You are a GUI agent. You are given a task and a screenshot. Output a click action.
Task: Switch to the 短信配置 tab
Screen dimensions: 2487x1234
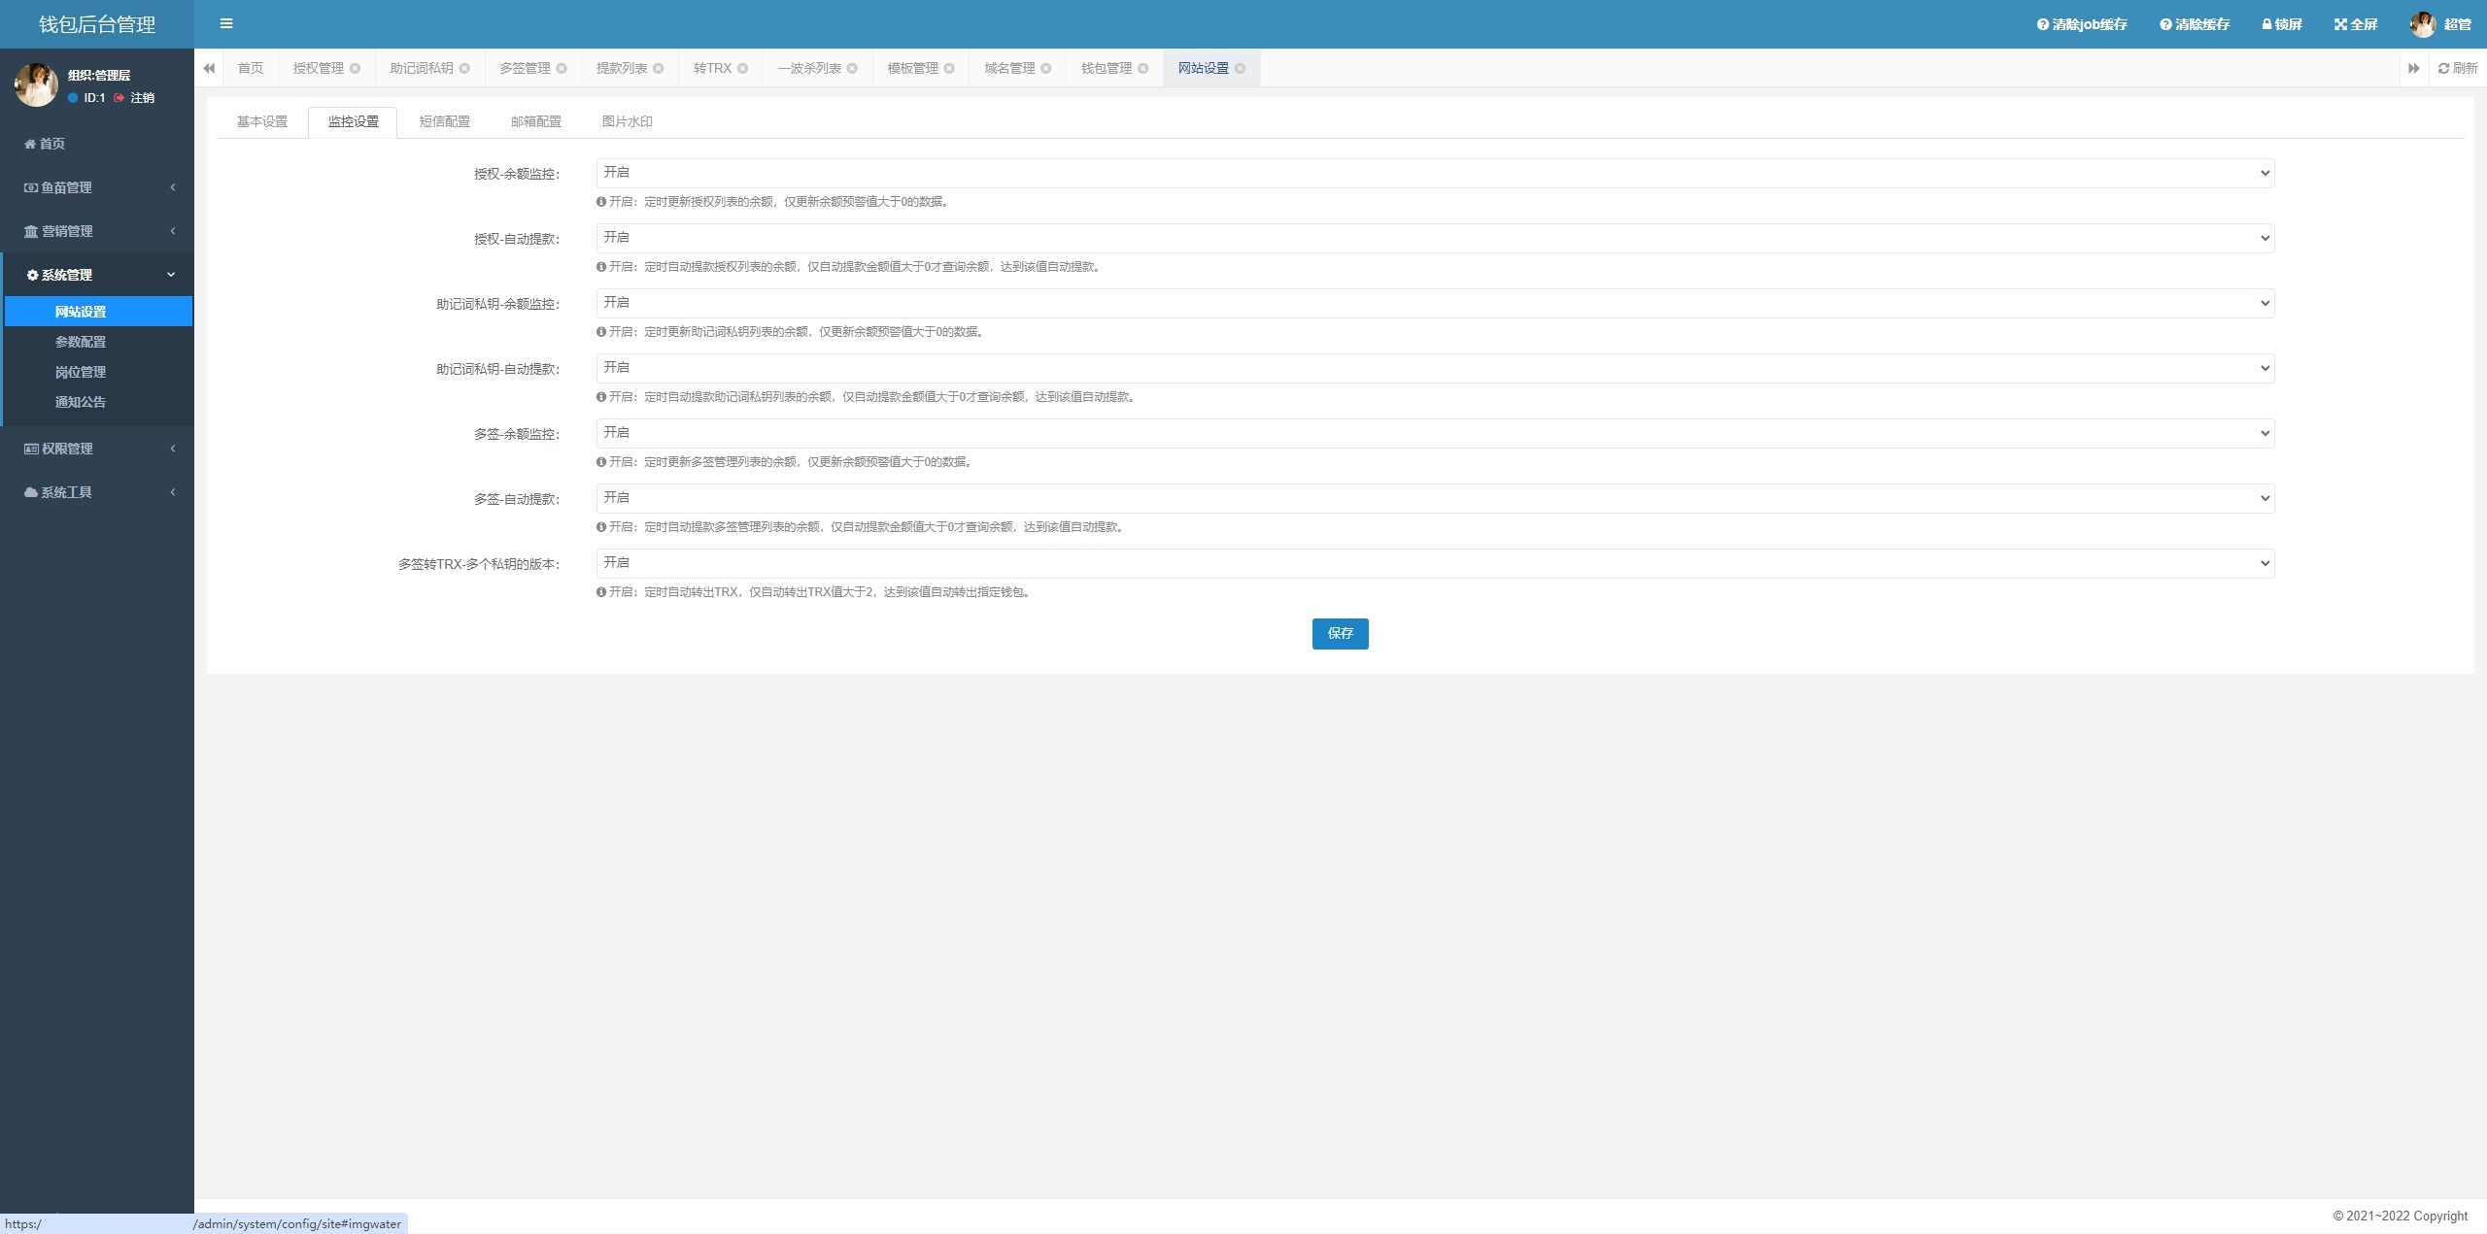[x=444, y=121]
